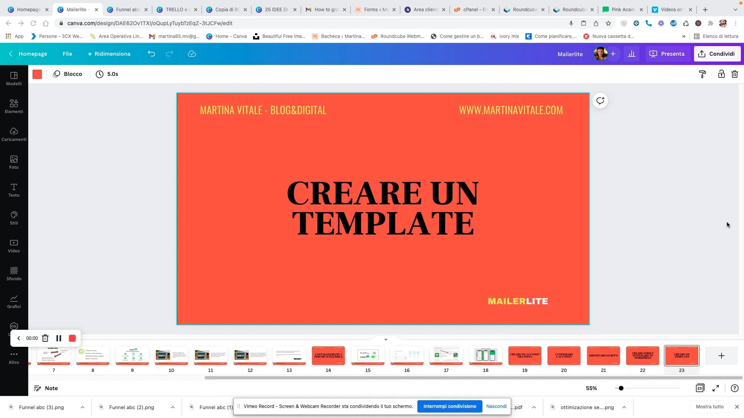Screen dimensions: 744x418
Task: Toggle fullscreen mode
Action: 716,388
